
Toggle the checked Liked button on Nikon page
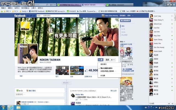tap(100, 60)
